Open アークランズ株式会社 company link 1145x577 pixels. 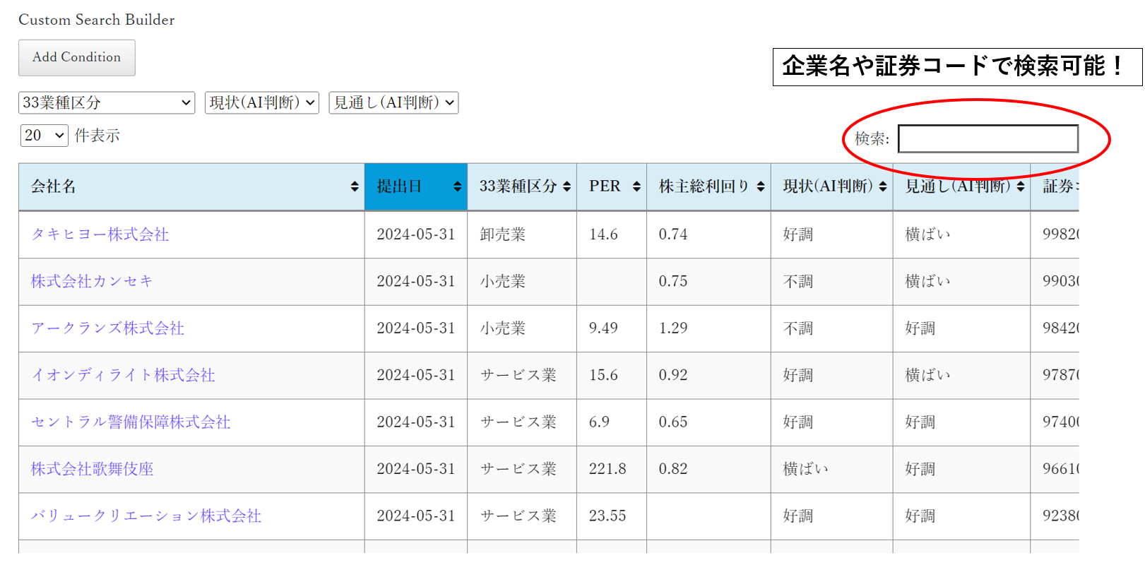click(x=107, y=328)
